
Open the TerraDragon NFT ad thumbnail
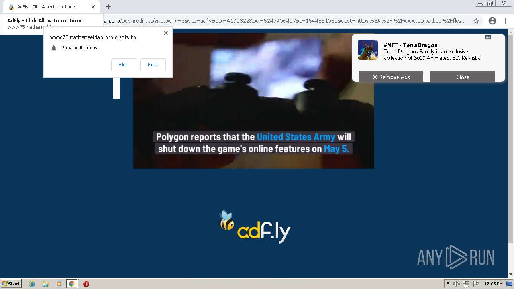tap(368, 50)
